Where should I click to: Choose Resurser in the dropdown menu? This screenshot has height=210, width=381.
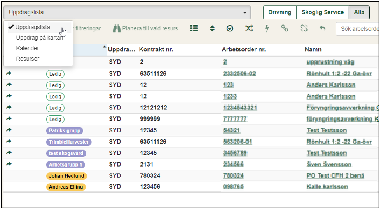28,59
